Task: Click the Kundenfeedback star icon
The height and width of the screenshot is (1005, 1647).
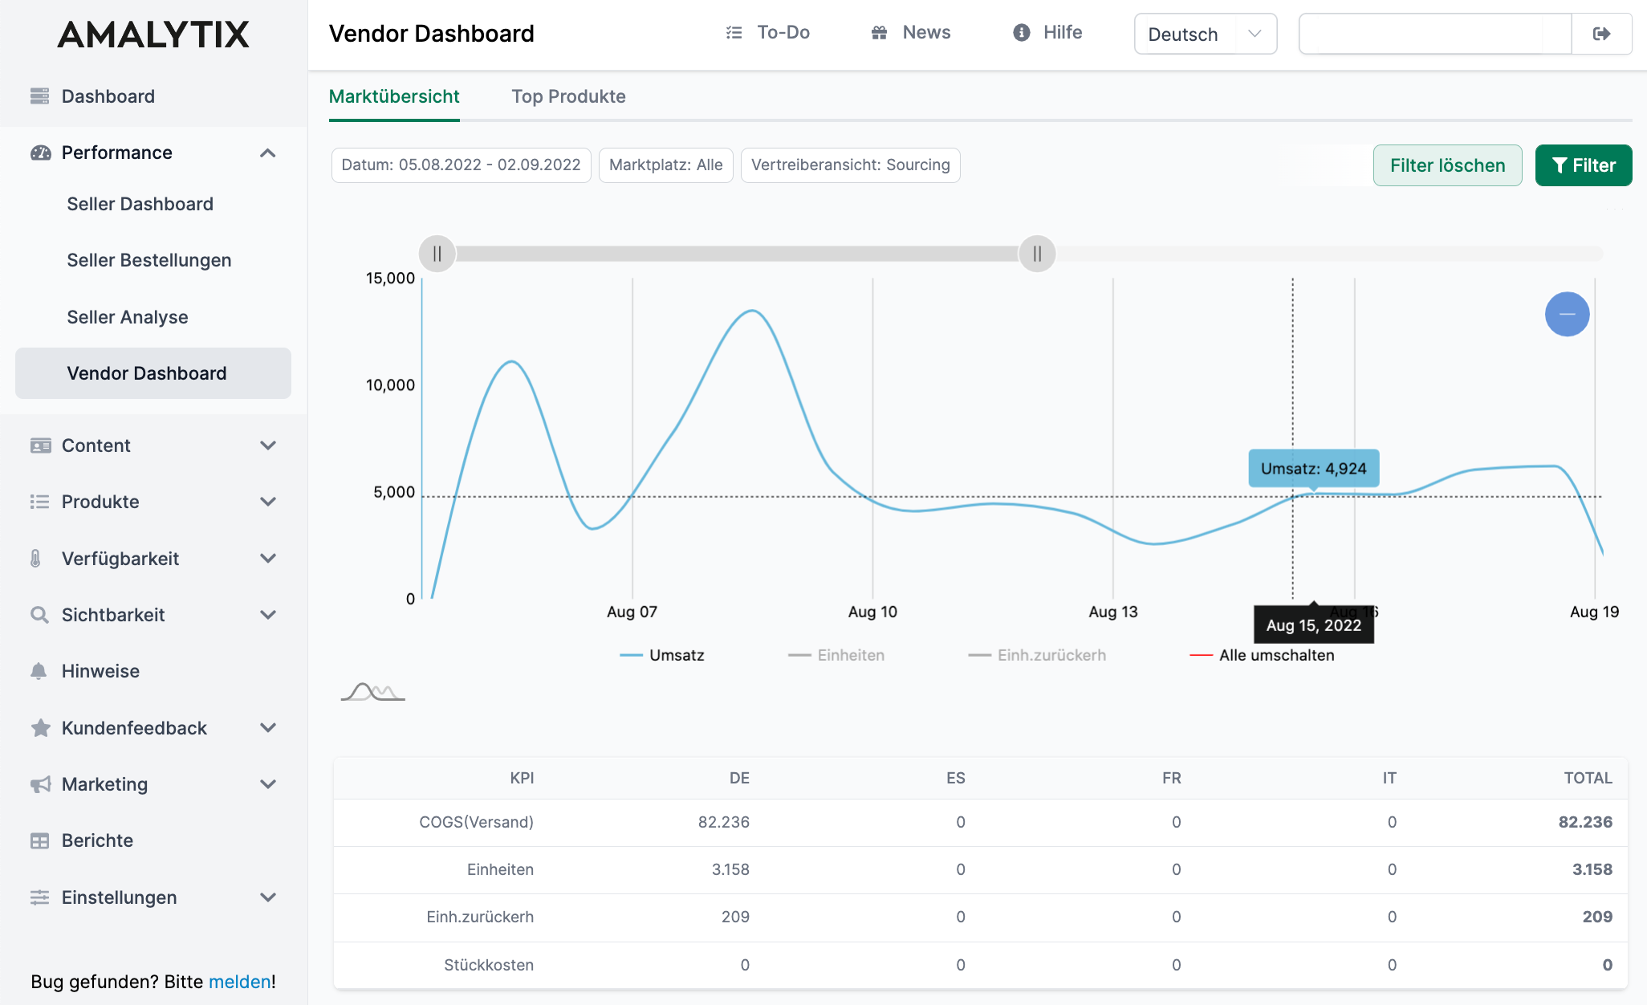Action: click(40, 728)
